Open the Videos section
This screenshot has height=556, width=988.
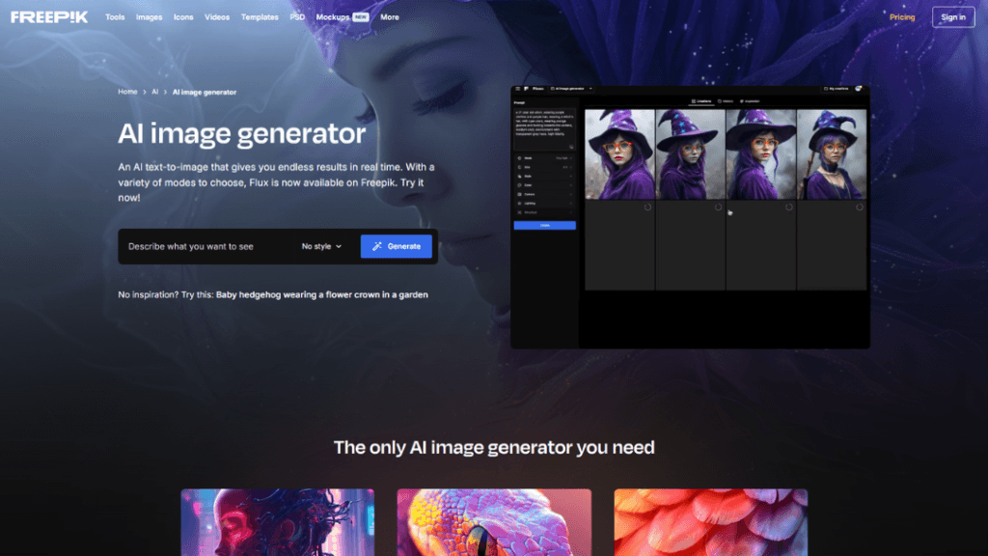click(217, 17)
